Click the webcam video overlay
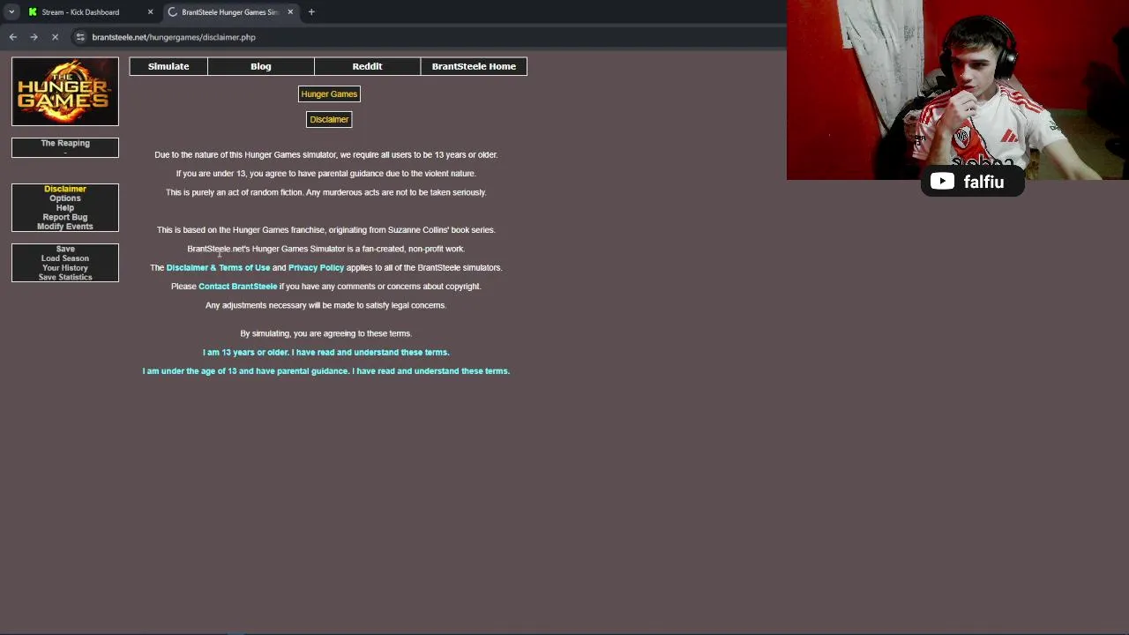1129x635 pixels. click(958, 90)
